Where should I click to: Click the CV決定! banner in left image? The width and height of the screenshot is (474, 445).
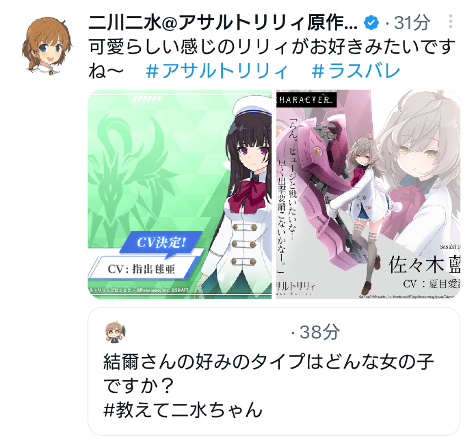click(x=161, y=242)
